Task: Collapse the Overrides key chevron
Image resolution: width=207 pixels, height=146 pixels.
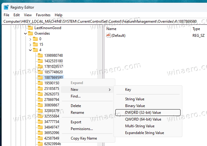Action: (25, 33)
